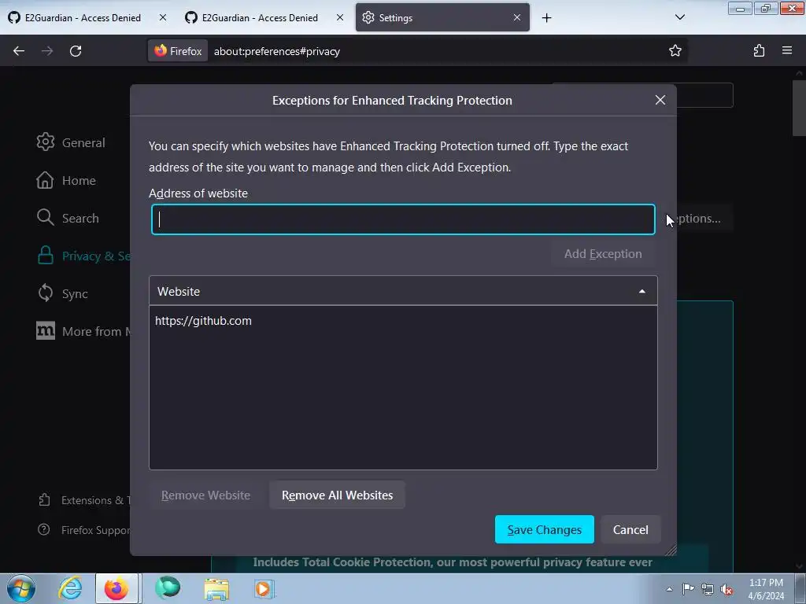Click Remove All Websites
The height and width of the screenshot is (604, 806).
[x=337, y=495]
